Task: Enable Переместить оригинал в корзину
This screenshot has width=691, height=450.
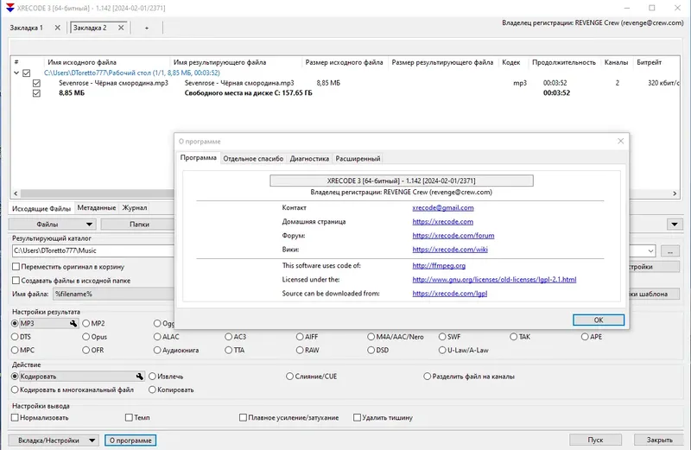Action: [x=16, y=267]
